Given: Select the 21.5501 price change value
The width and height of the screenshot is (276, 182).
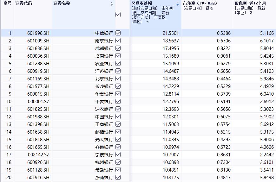Looking at the screenshot, I should pyautogui.click(x=171, y=33).
